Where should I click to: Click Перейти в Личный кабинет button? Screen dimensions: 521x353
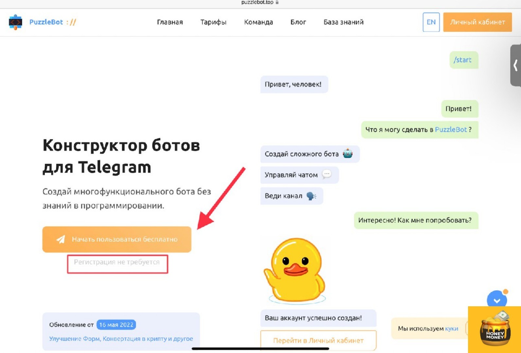(318, 341)
